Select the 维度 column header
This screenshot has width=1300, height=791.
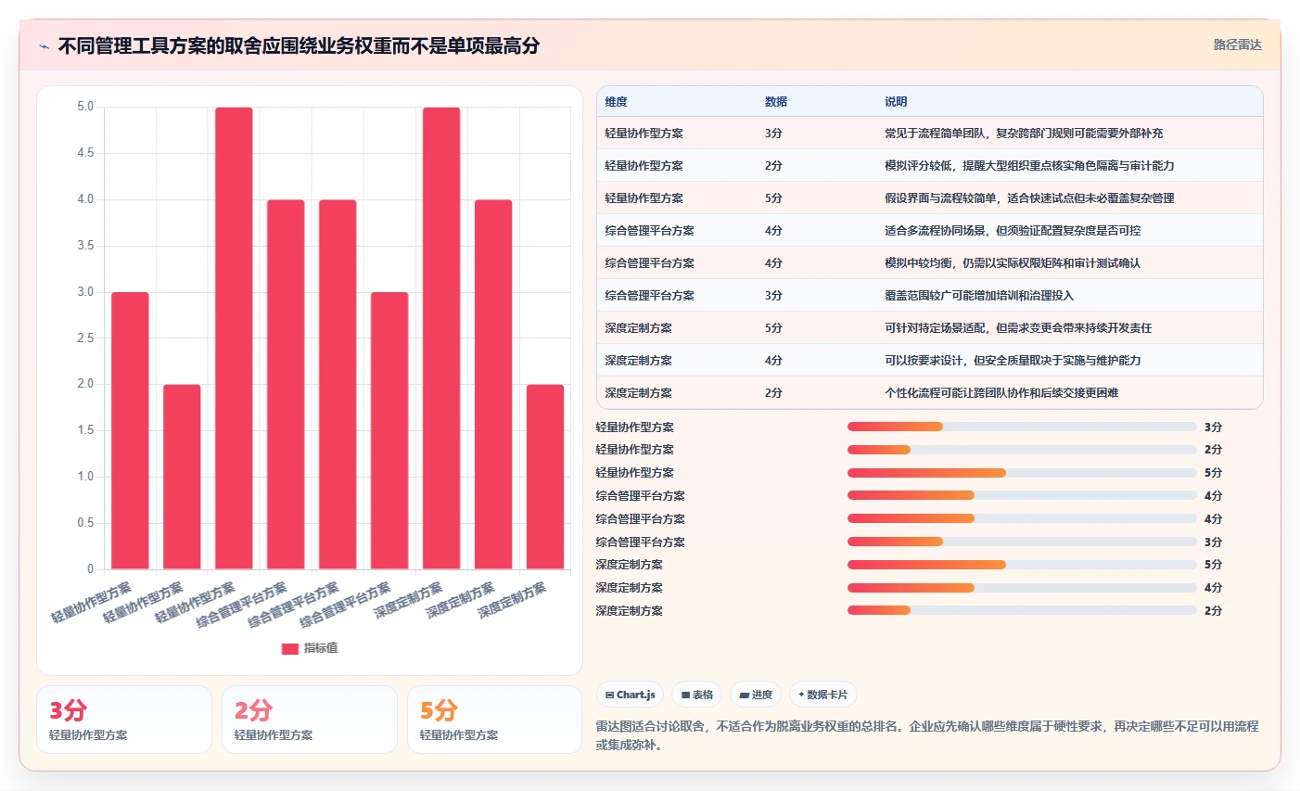617,102
